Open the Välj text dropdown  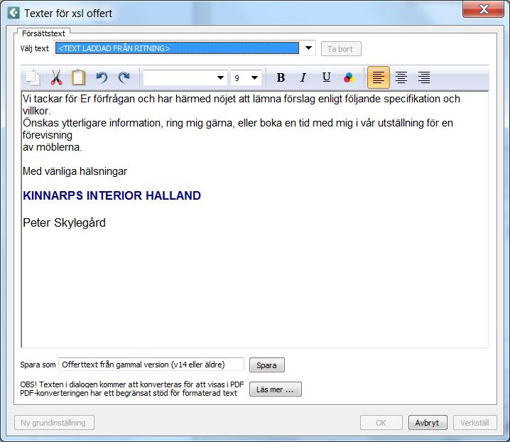point(308,48)
